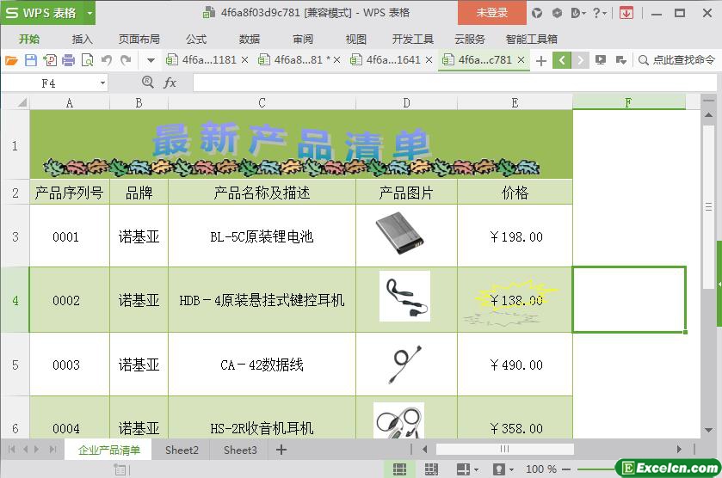
Task: Click the zoom magnifier icon beside formula bar
Action: (147, 83)
